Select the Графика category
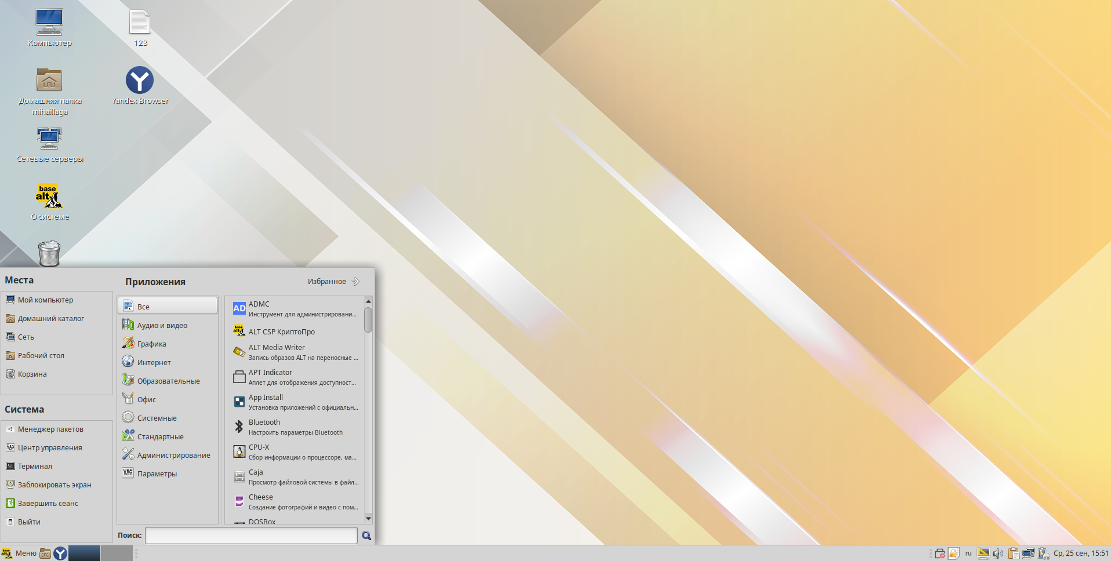The image size is (1111, 561). 168,344
